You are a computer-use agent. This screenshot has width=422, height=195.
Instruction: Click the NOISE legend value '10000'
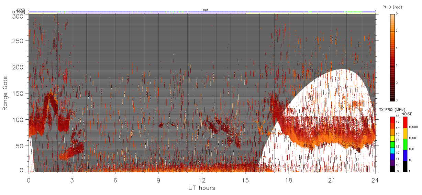[413, 127]
